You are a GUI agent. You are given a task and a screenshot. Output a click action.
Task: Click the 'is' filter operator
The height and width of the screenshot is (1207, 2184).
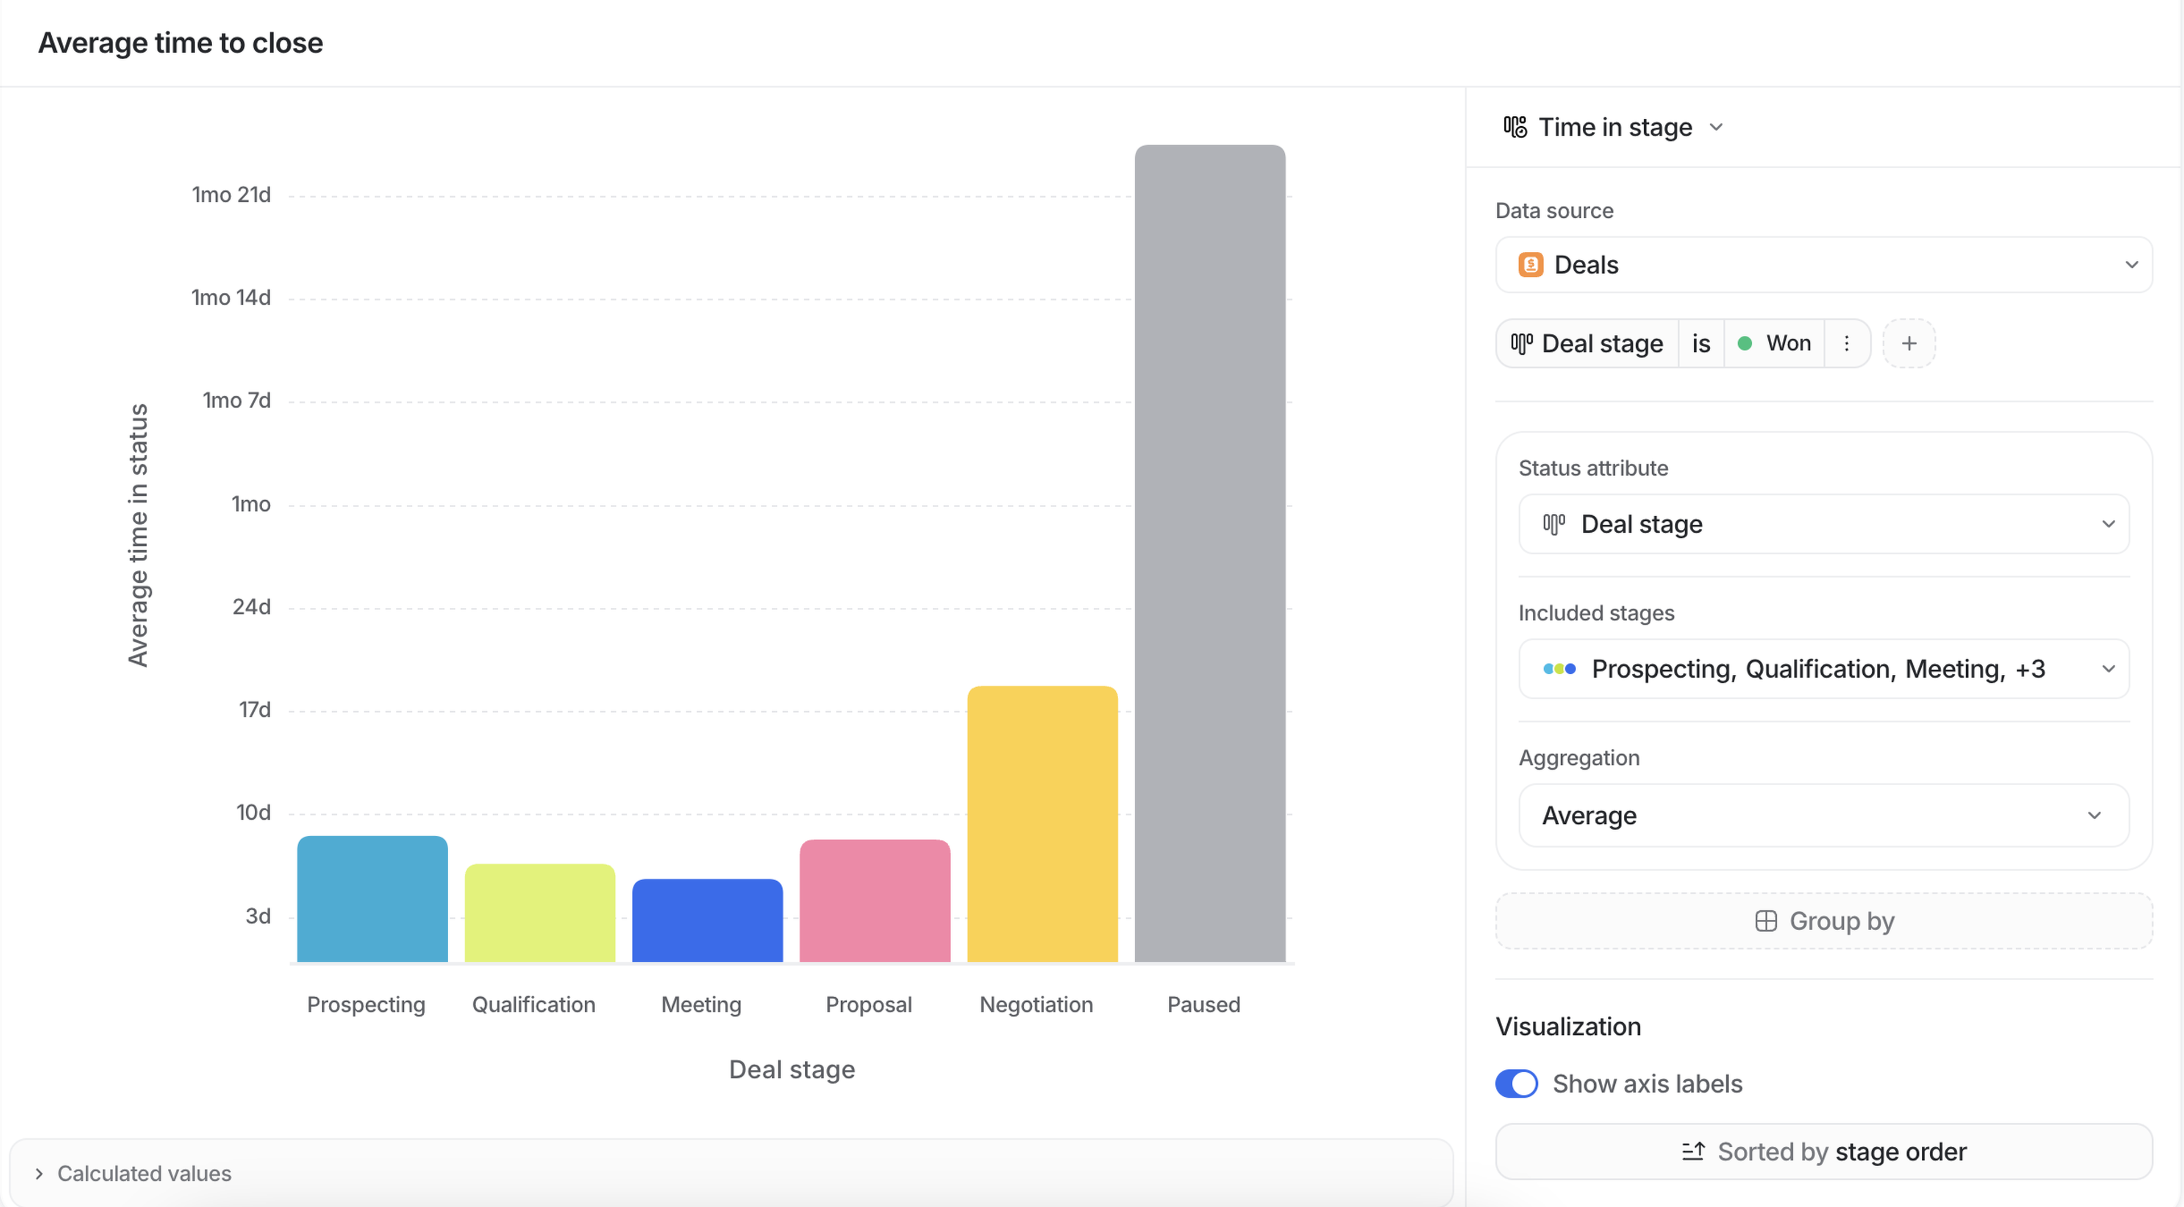[x=1701, y=343]
